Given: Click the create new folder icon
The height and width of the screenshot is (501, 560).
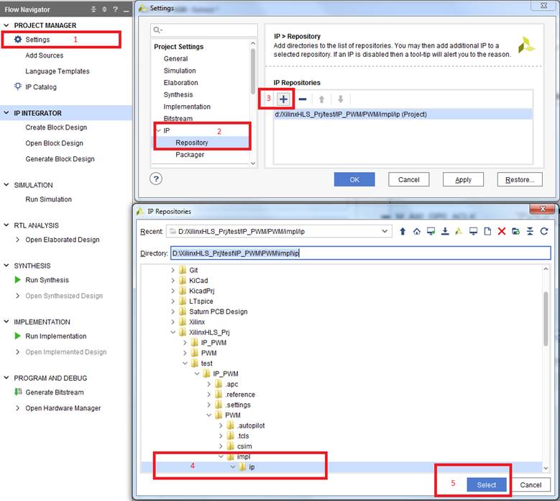Looking at the screenshot, I should coord(515,231).
